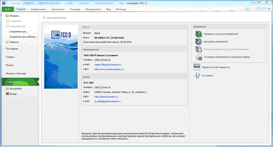The width and height of the screenshot is (273, 147).
Task: Click the greyed-out Отмена проверки или загрузки обновлений
Action: (x=226, y=49)
